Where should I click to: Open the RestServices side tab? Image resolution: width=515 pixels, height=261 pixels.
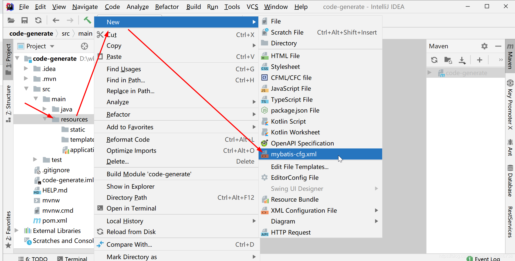point(510,222)
